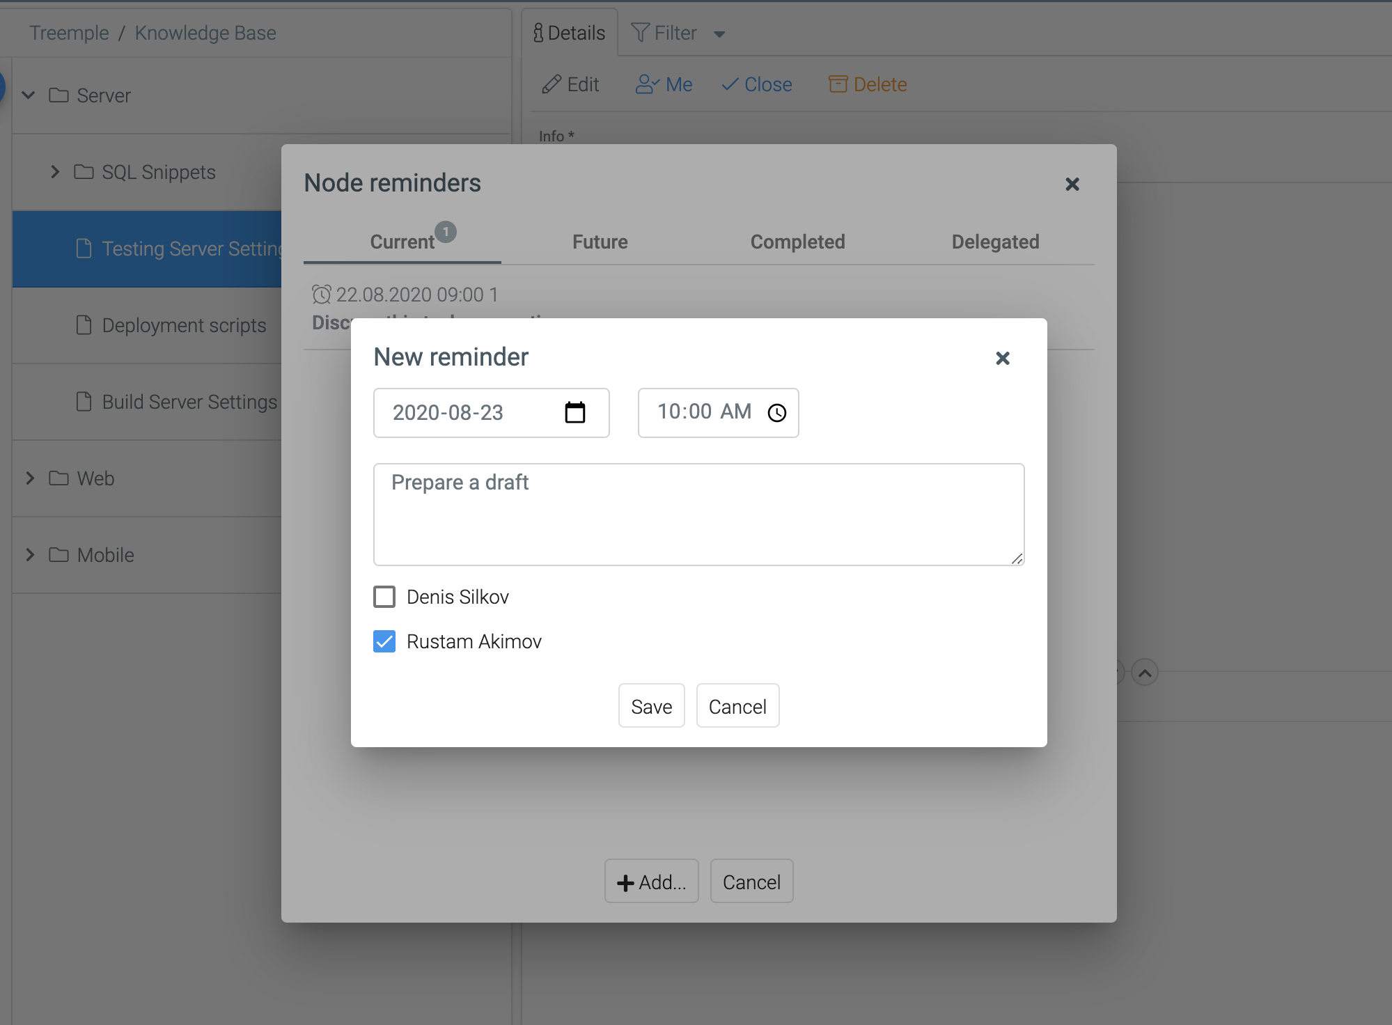Select the SQL Snippets tree item label
Screen dimensions: 1392x1025
tap(159, 172)
